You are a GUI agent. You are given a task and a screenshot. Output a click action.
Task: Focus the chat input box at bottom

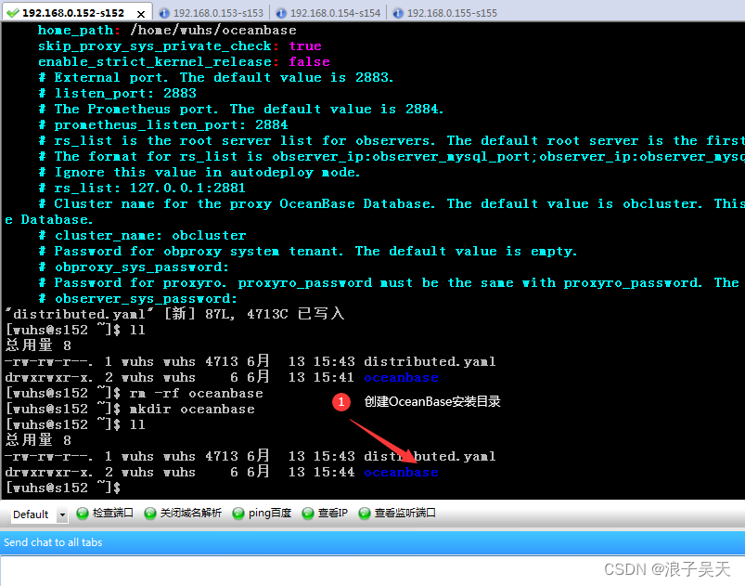point(373,571)
